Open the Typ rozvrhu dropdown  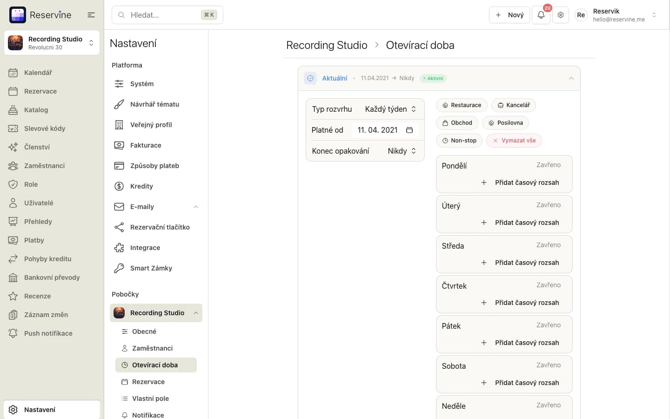click(x=390, y=109)
